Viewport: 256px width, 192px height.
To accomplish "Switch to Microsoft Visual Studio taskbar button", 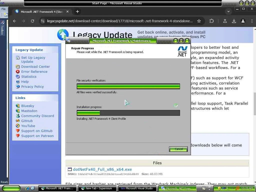I will click(137, 188).
